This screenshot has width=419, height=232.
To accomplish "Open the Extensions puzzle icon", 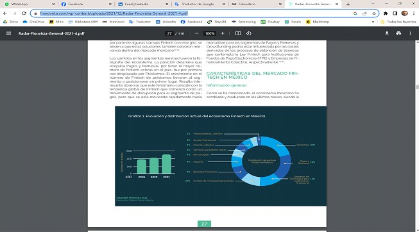I will pyautogui.click(x=386, y=13).
